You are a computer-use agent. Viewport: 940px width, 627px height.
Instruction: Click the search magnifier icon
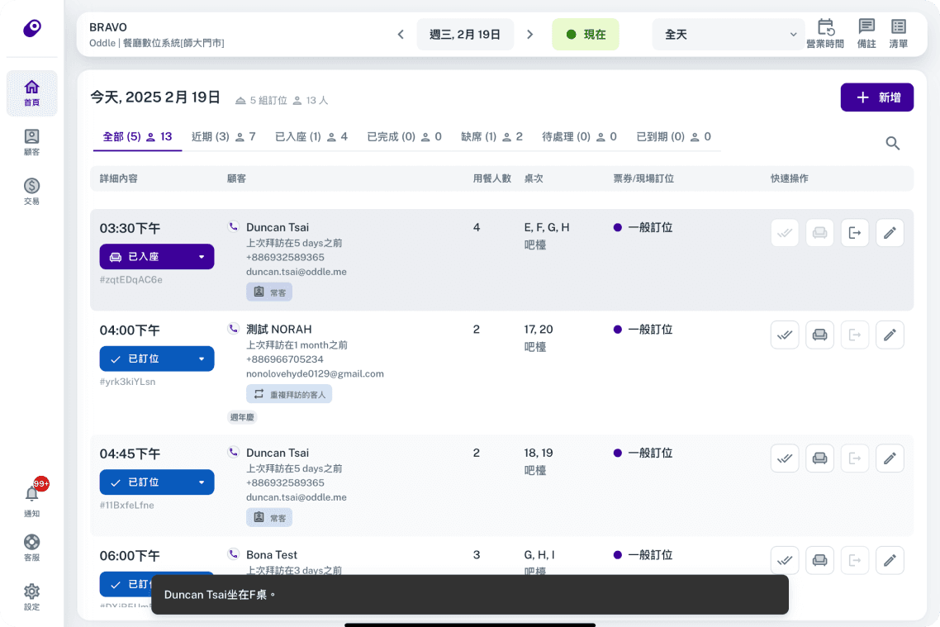coord(893,143)
